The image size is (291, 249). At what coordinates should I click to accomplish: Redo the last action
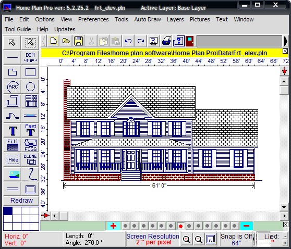[x=141, y=41]
